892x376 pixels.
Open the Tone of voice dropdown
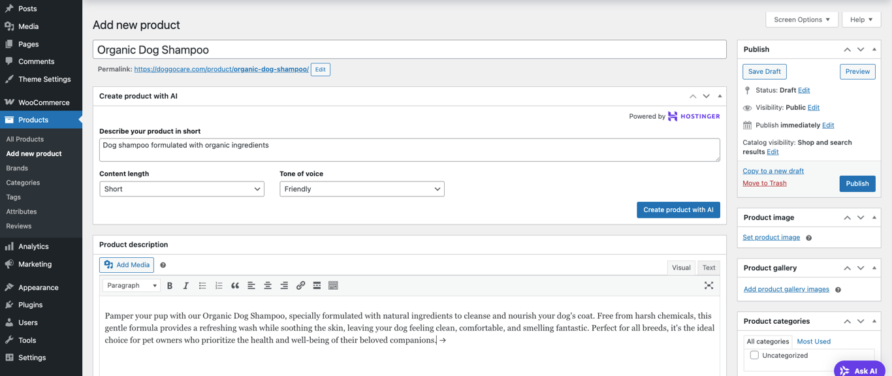[362, 188]
